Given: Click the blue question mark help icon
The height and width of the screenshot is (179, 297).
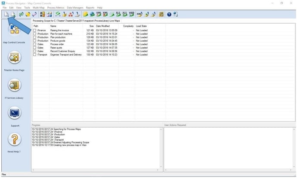Looking at the screenshot, I should pyautogui.click(x=169, y=14).
